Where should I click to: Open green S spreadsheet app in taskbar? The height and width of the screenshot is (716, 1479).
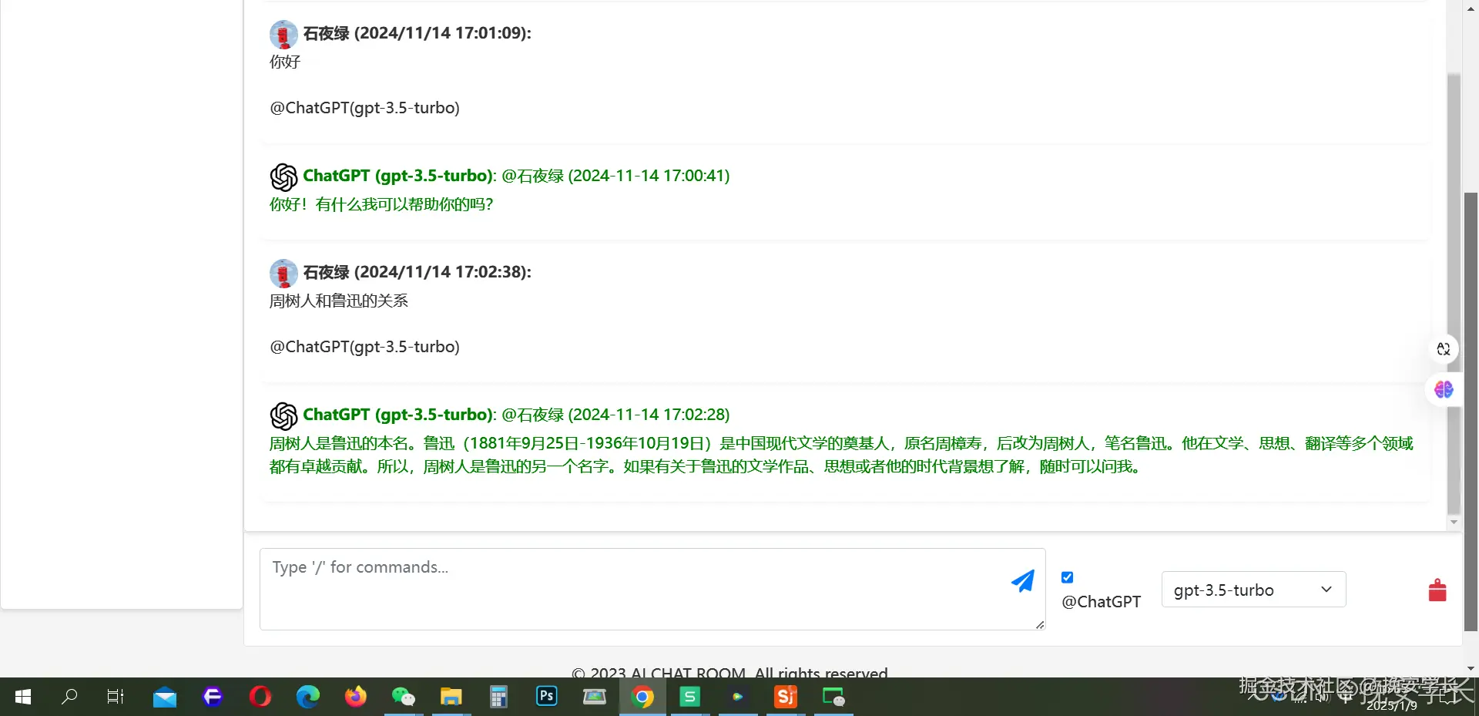690,698
